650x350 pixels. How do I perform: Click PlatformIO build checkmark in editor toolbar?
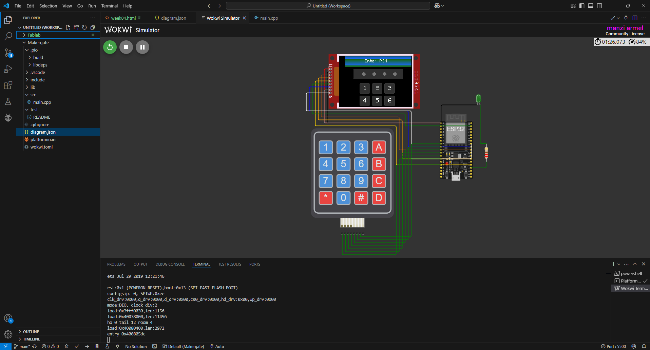click(612, 18)
